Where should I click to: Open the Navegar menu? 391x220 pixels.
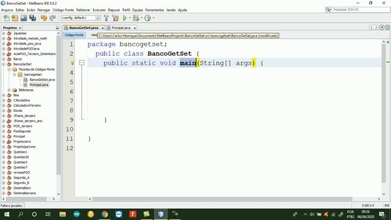pos(44,10)
